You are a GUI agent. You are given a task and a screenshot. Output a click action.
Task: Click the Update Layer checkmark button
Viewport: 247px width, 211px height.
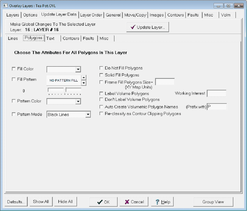pos(148,27)
